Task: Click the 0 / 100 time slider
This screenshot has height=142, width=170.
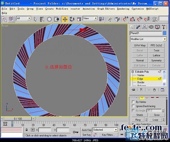Action: (x=18, y=119)
